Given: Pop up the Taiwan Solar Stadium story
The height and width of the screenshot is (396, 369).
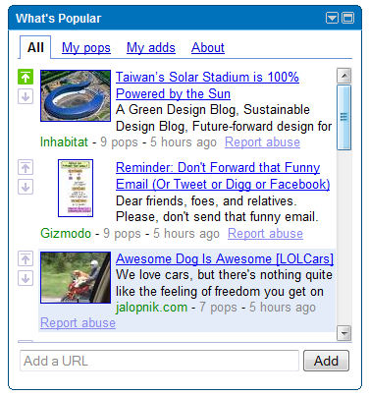Looking at the screenshot, I should click(x=26, y=77).
